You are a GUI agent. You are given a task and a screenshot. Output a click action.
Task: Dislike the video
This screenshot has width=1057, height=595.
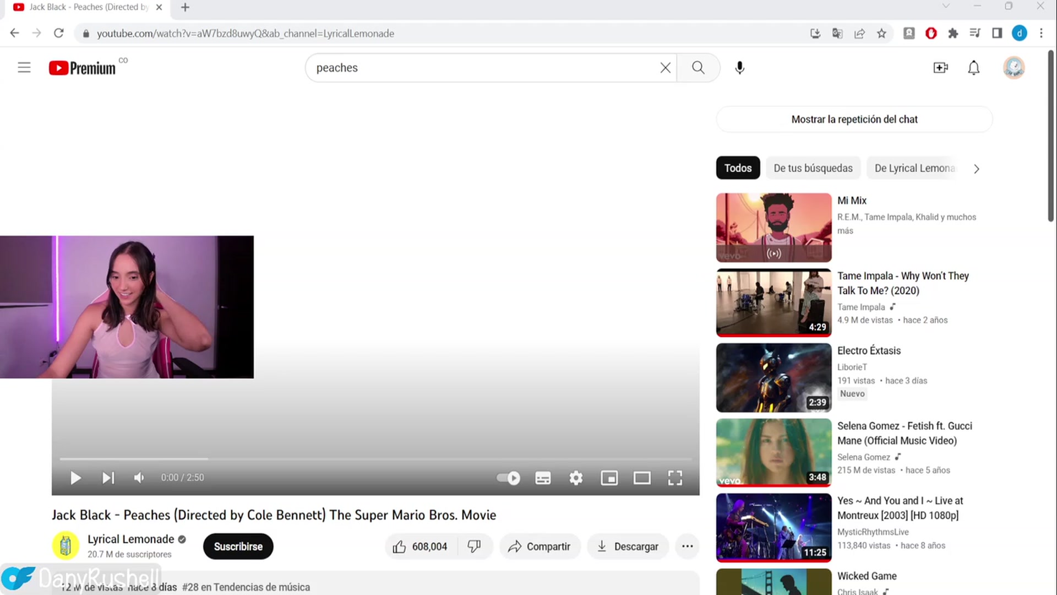[x=474, y=547]
